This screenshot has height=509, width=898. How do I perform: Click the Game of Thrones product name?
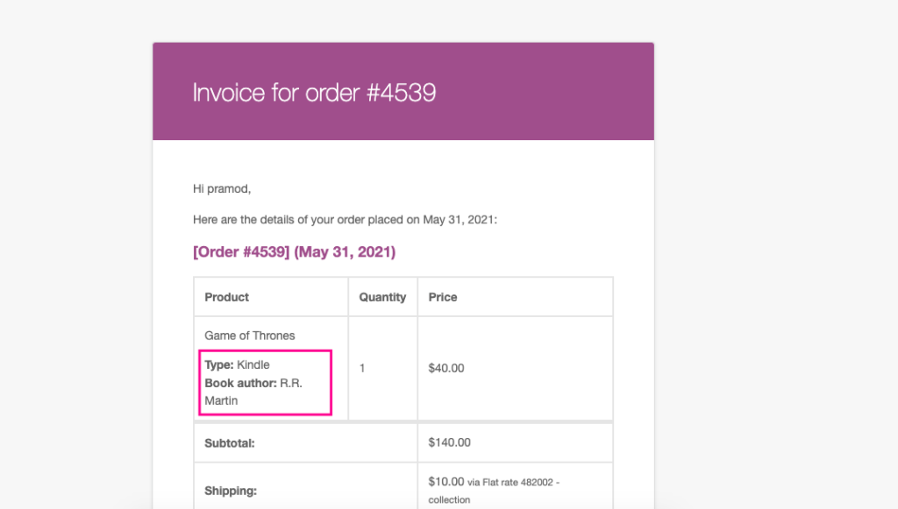coord(250,336)
